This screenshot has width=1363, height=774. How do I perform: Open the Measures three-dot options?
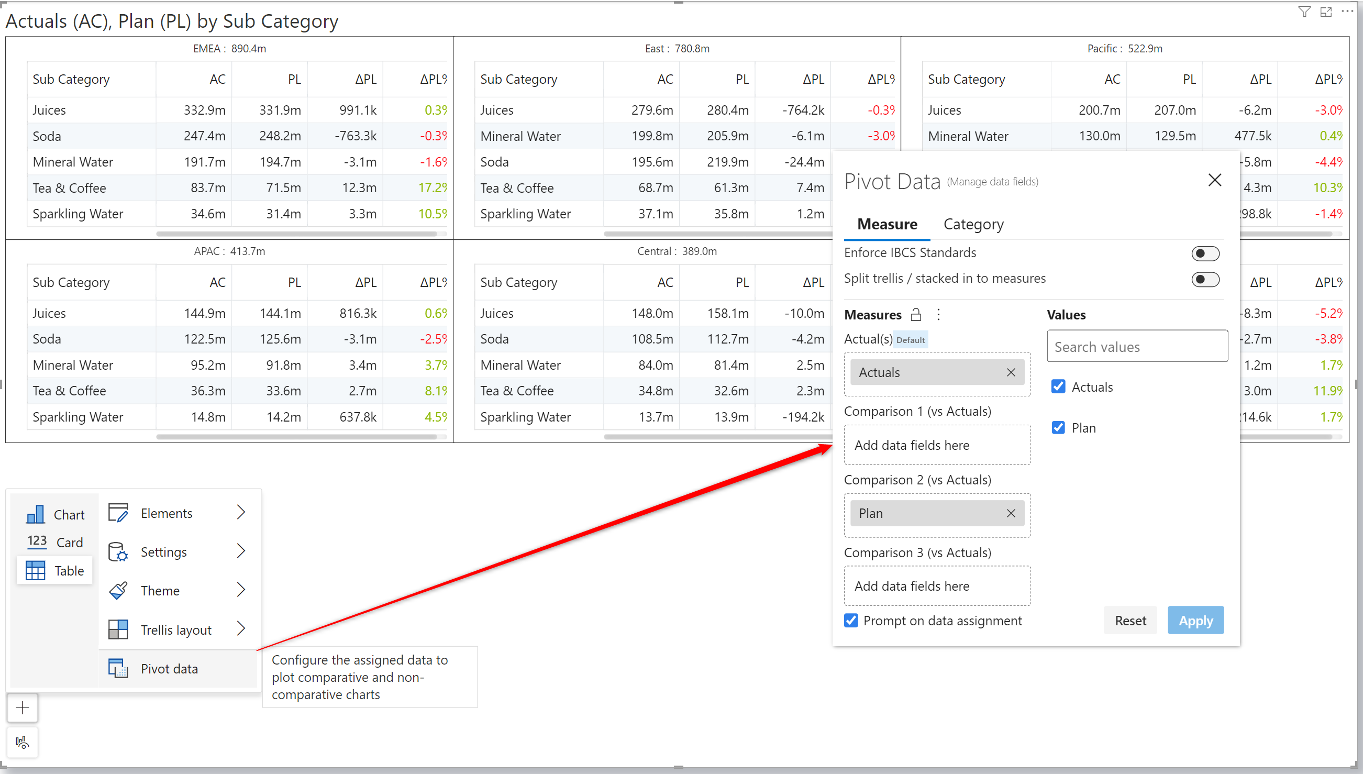(x=938, y=315)
